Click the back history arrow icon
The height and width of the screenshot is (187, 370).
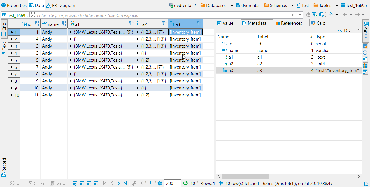(x=345, y=15)
